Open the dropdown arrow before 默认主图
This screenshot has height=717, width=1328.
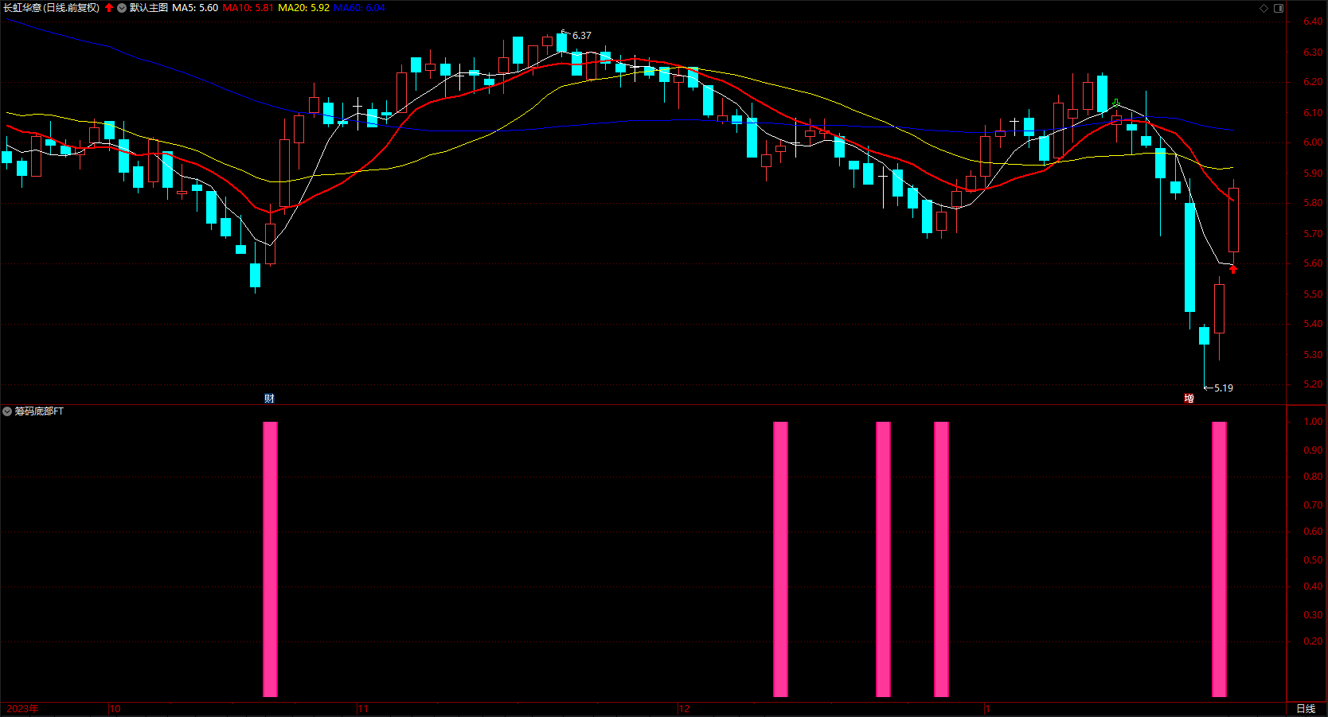pyautogui.click(x=122, y=8)
